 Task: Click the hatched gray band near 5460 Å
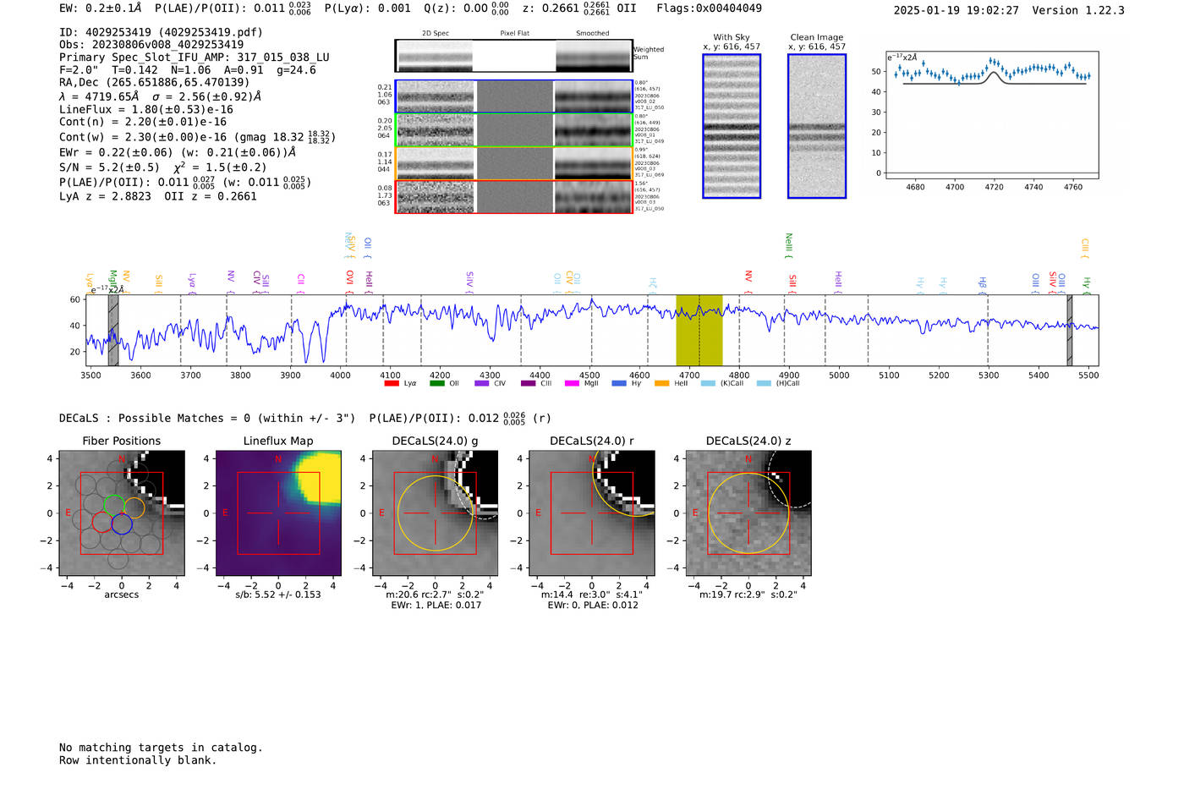click(x=1069, y=330)
